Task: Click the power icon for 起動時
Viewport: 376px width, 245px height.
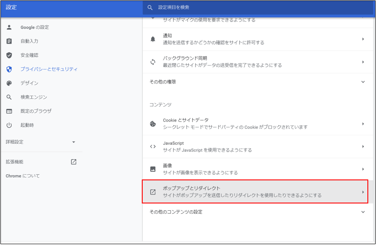Action: 9,125
